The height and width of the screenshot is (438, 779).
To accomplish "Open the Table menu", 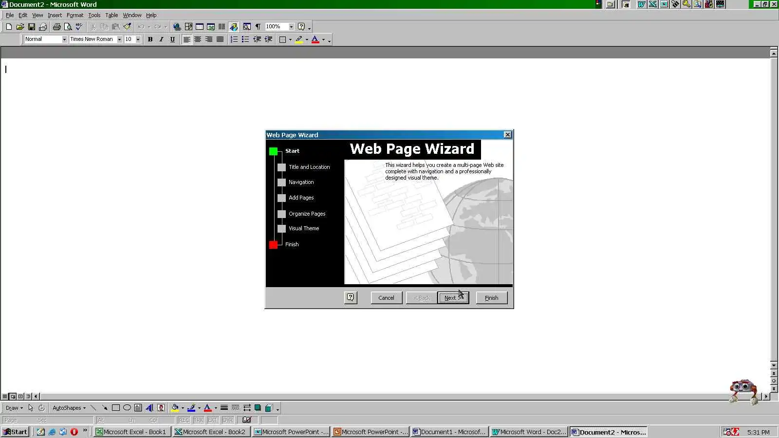I will [x=111, y=15].
